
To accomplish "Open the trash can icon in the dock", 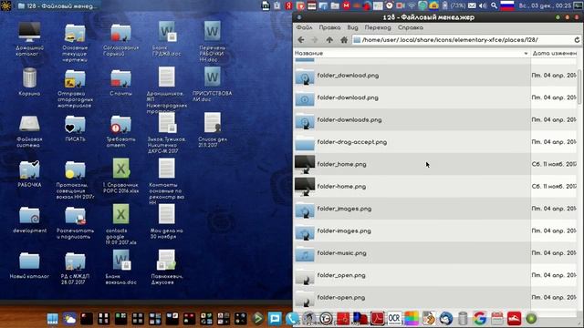I will [463, 319].
